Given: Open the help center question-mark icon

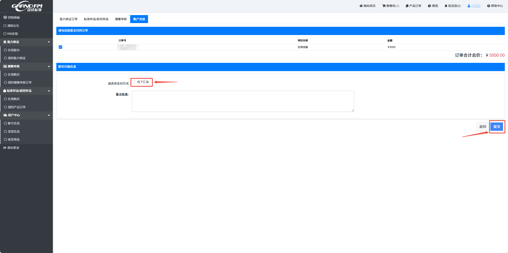Looking at the screenshot, I should pyautogui.click(x=488, y=6).
